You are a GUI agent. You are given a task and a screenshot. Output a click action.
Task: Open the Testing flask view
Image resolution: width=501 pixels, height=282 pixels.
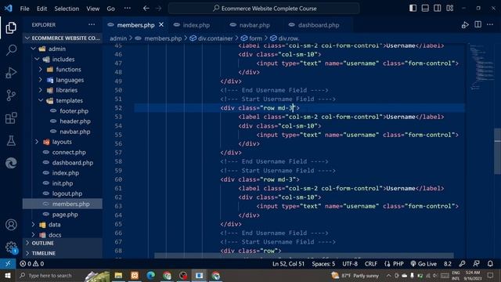coord(11,141)
